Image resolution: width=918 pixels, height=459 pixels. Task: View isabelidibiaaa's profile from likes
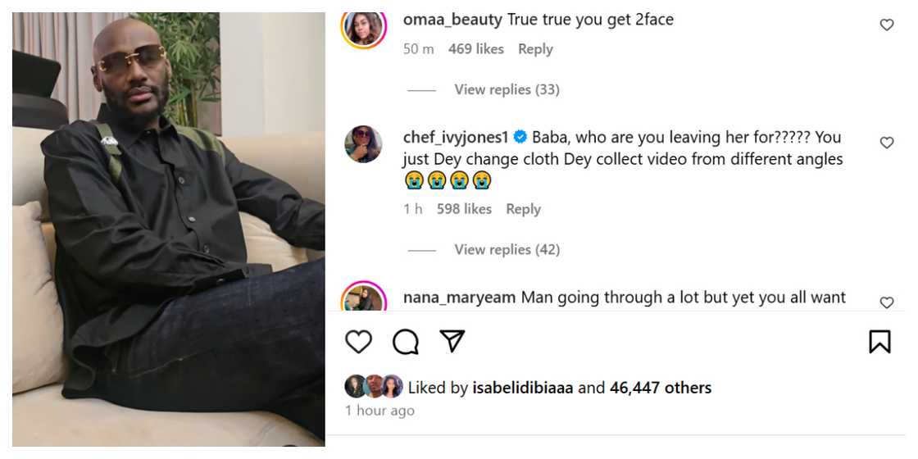523,388
